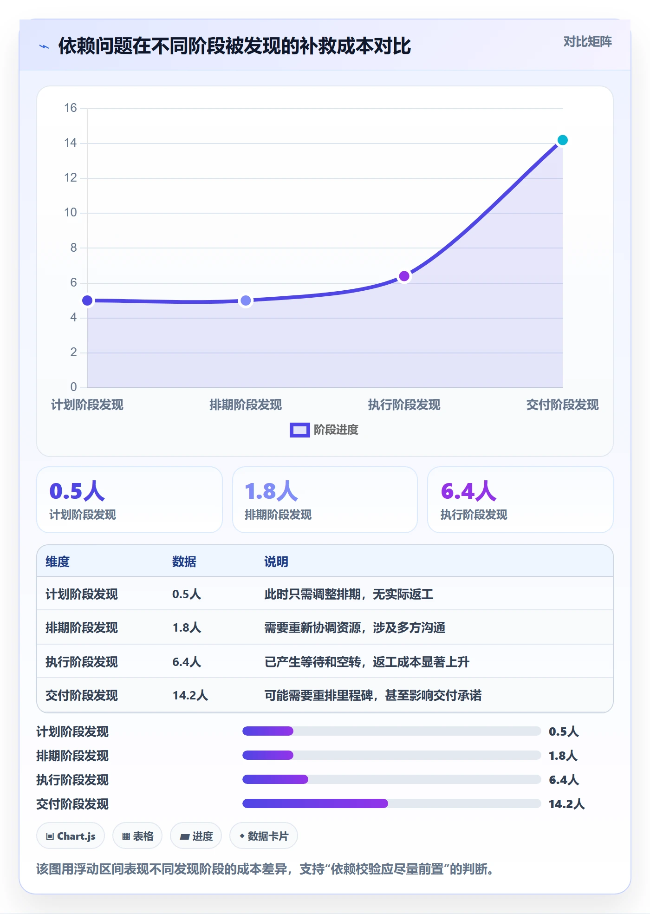This screenshot has height=914, width=650.
Task: Click the 执行阶段发现 x-axis label
Action: 404,405
